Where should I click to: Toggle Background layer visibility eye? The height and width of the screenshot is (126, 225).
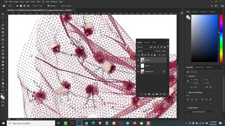click(138, 71)
